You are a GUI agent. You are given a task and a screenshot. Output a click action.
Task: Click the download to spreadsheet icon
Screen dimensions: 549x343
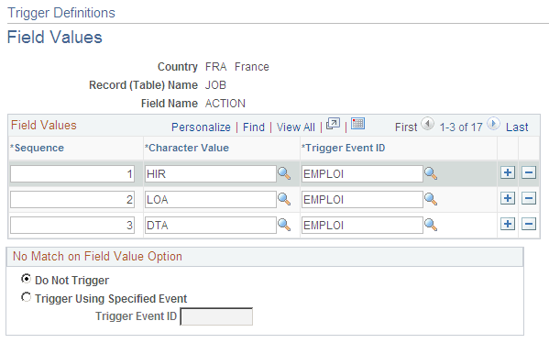(x=357, y=124)
